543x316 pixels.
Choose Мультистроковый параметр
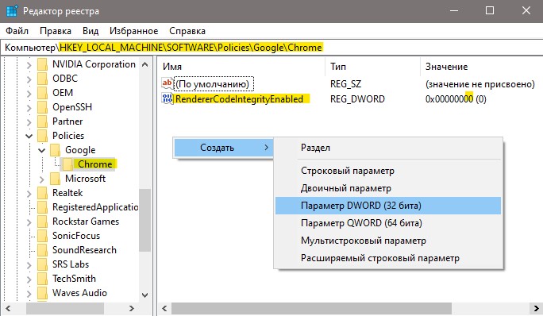(x=388, y=241)
